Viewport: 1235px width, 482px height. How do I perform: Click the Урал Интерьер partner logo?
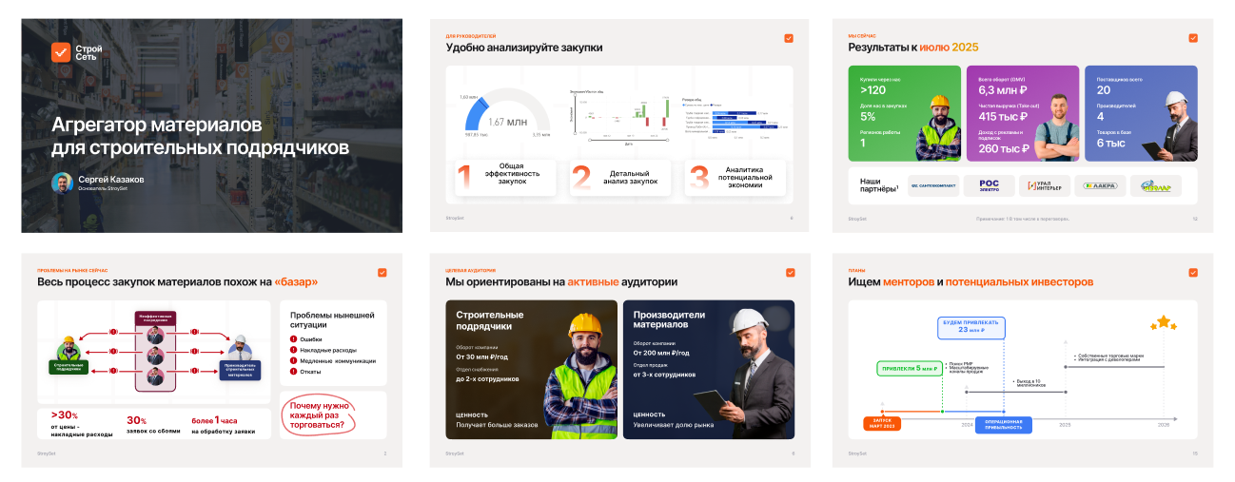(x=1045, y=185)
